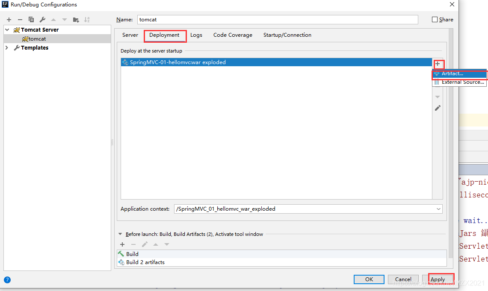The image size is (488, 291).
Task: Open the Startup/Connection tab
Action: pos(287,35)
